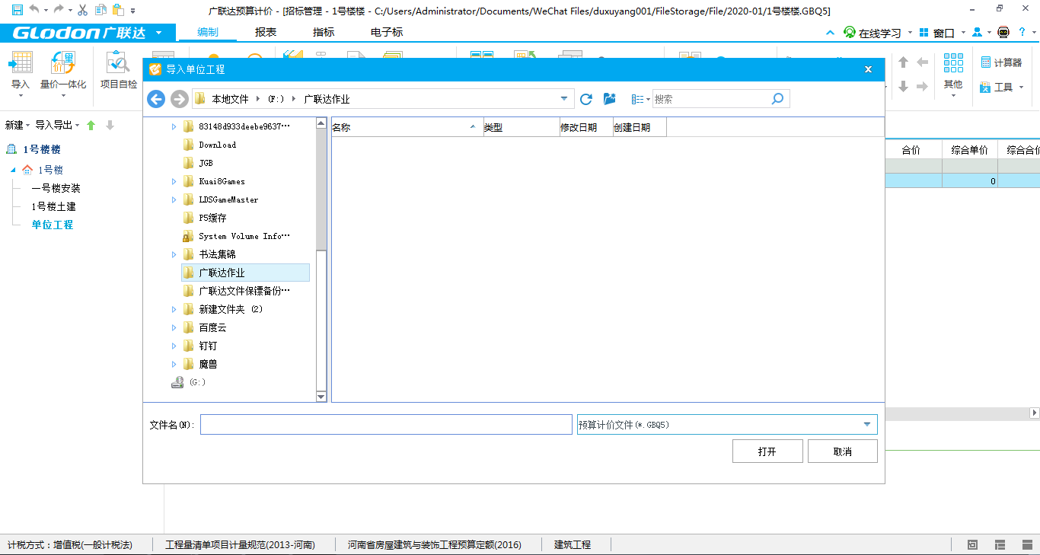Click the green up arrow in project panel
The height and width of the screenshot is (555, 1040).
[x=91, y=125]
